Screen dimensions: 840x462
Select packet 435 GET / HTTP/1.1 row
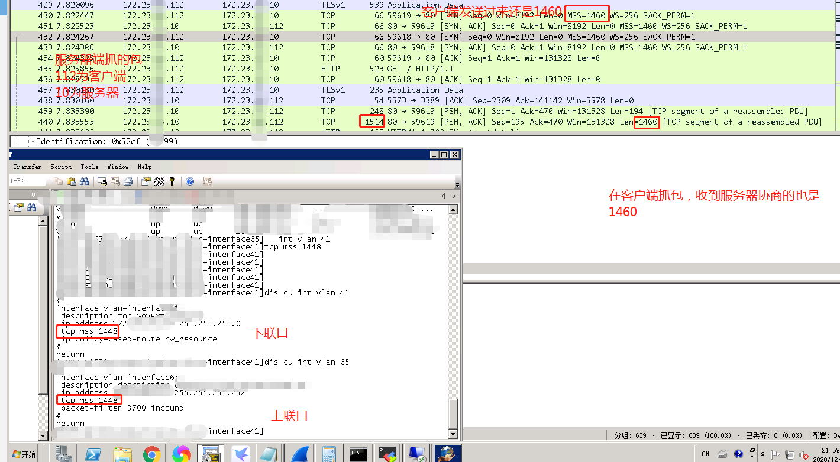[423, 69]
